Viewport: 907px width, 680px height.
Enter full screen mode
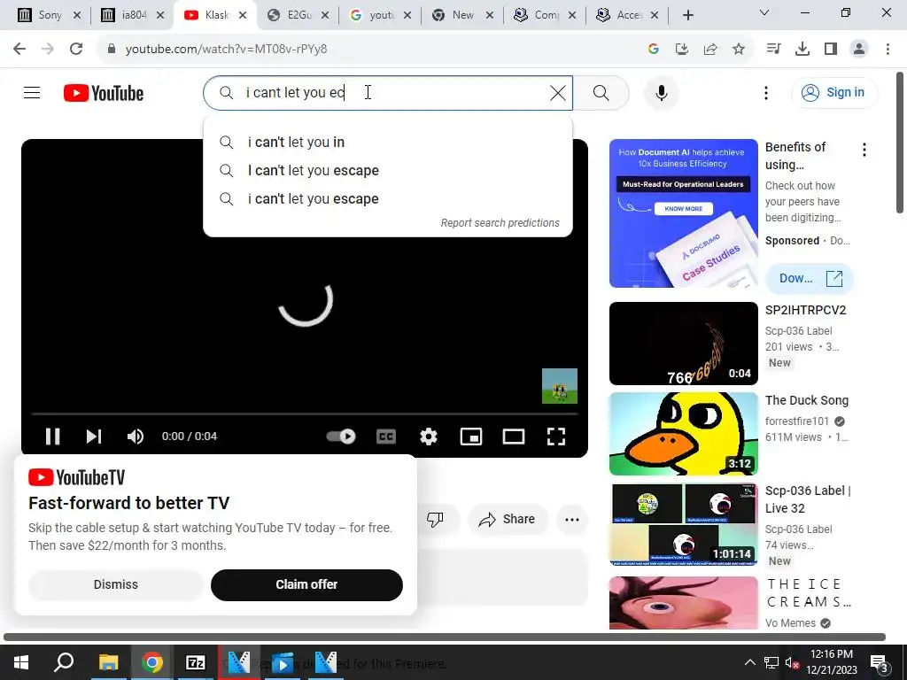(556, 436)
